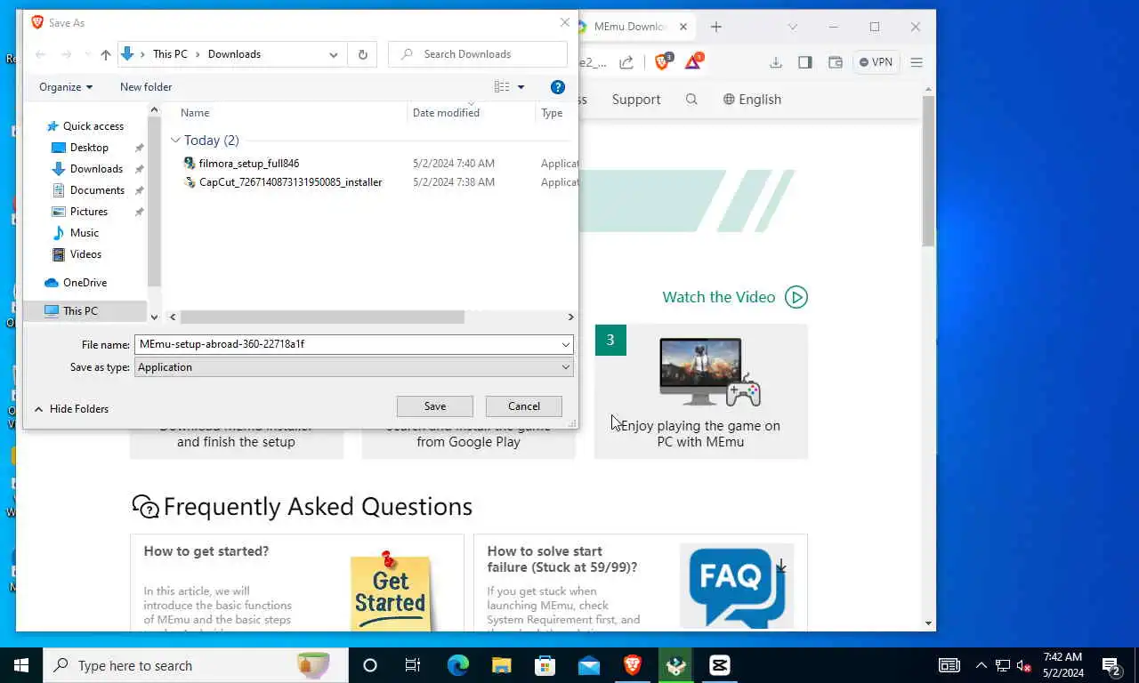1139x683 pixels.
Task: Open the notification center icon
Action: click(1111, 665)
